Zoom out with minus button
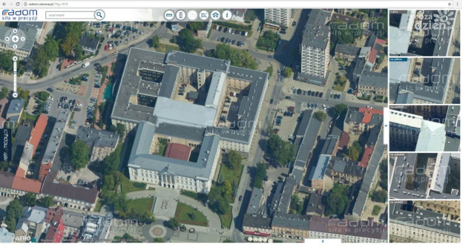 click(x=15, y=95)
